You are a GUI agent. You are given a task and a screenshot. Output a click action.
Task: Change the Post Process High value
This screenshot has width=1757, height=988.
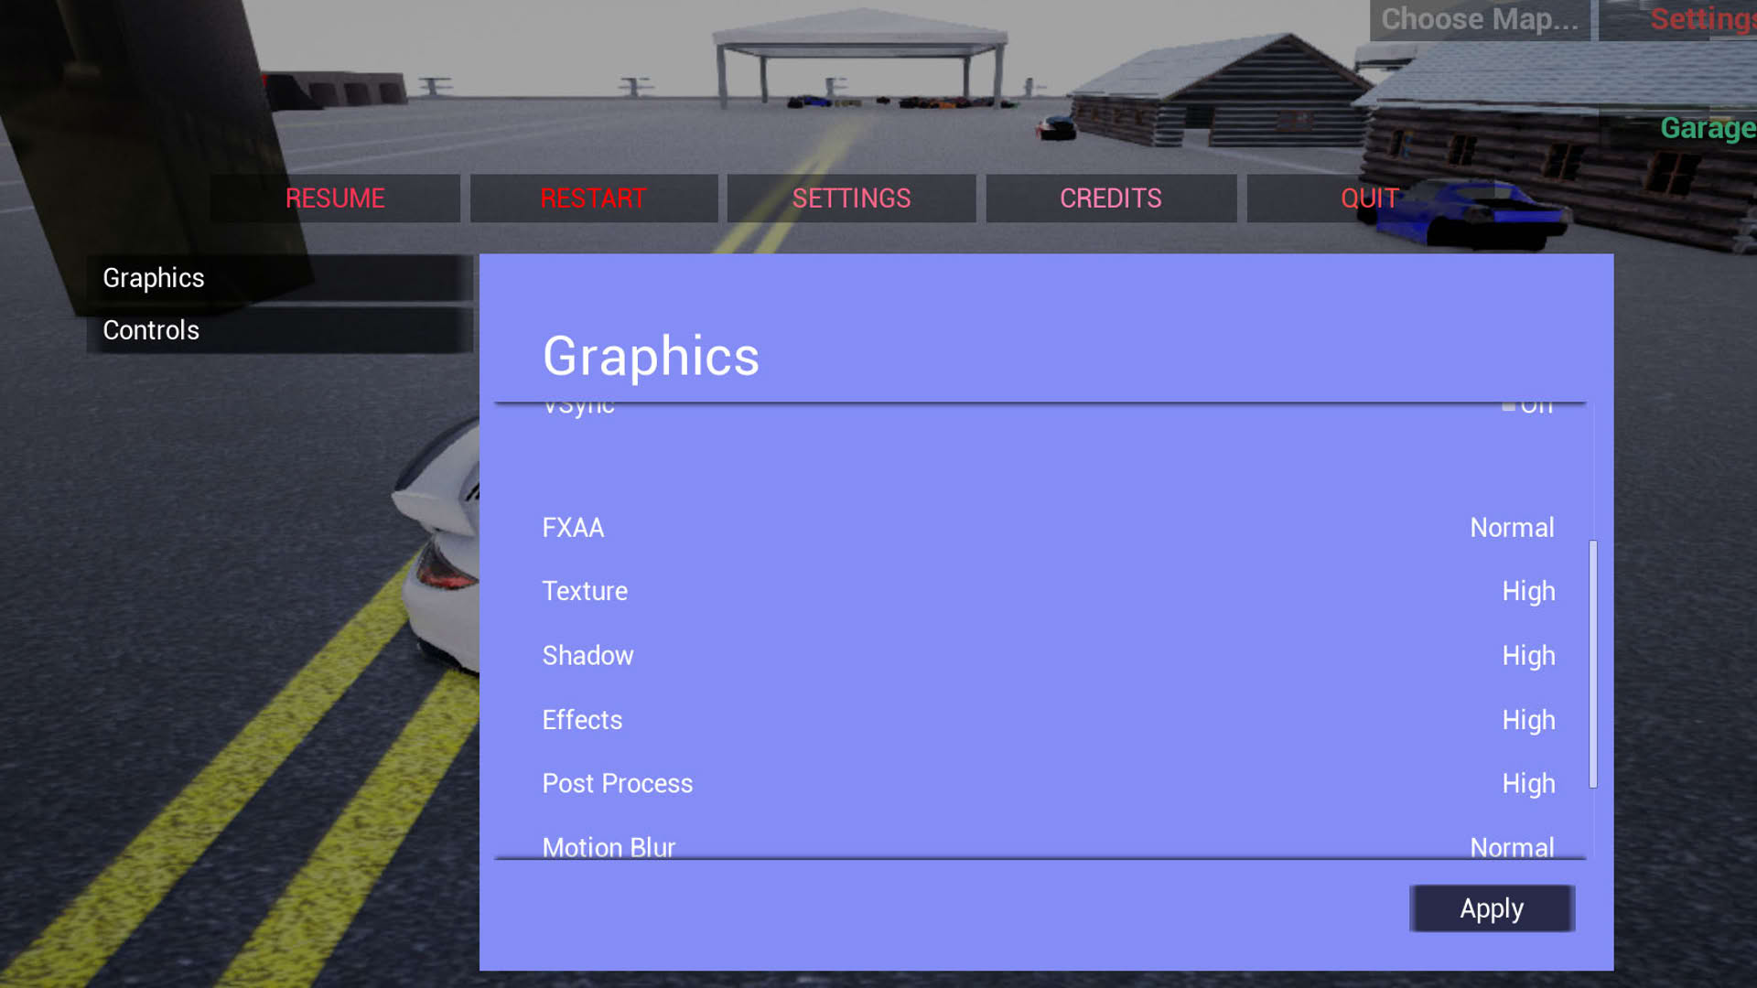(1528, 784)
